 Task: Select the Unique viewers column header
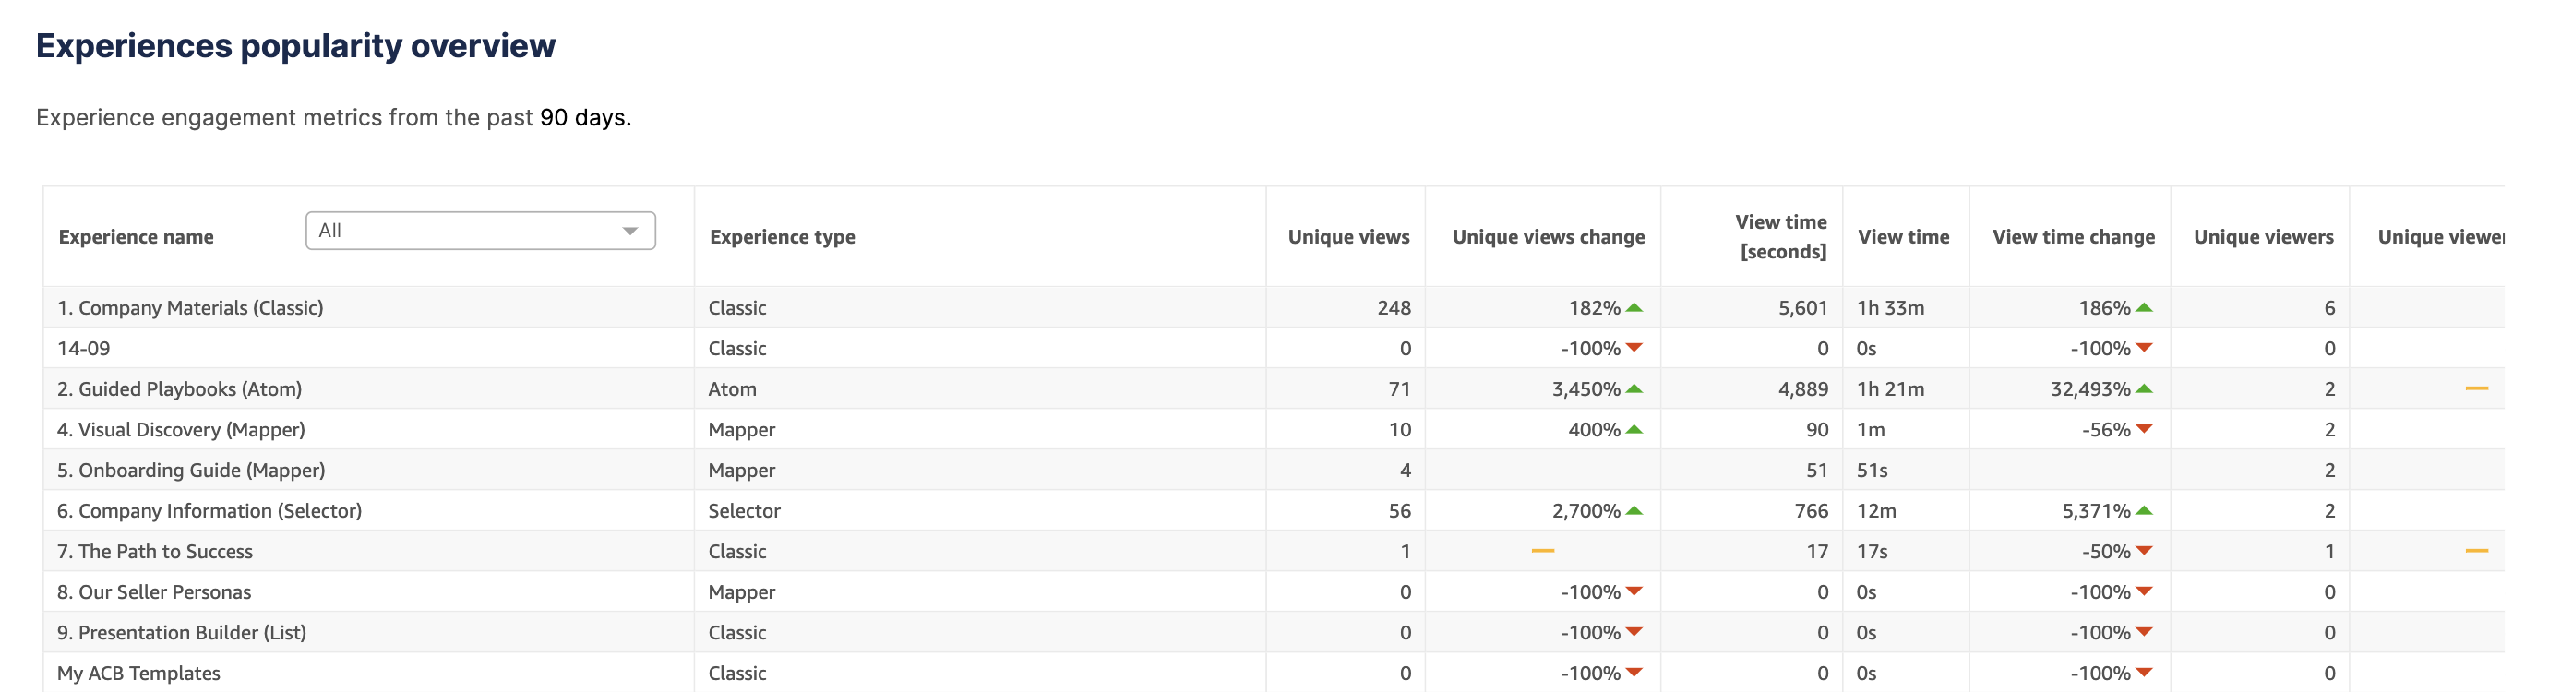click(2263, 236)
